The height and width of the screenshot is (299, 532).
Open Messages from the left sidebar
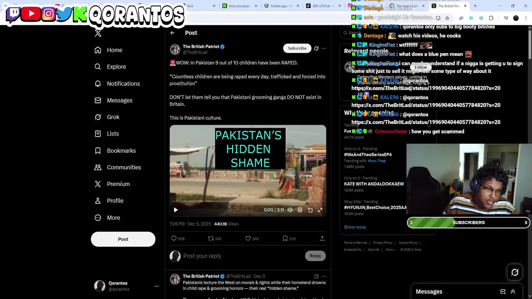[113, 100]
